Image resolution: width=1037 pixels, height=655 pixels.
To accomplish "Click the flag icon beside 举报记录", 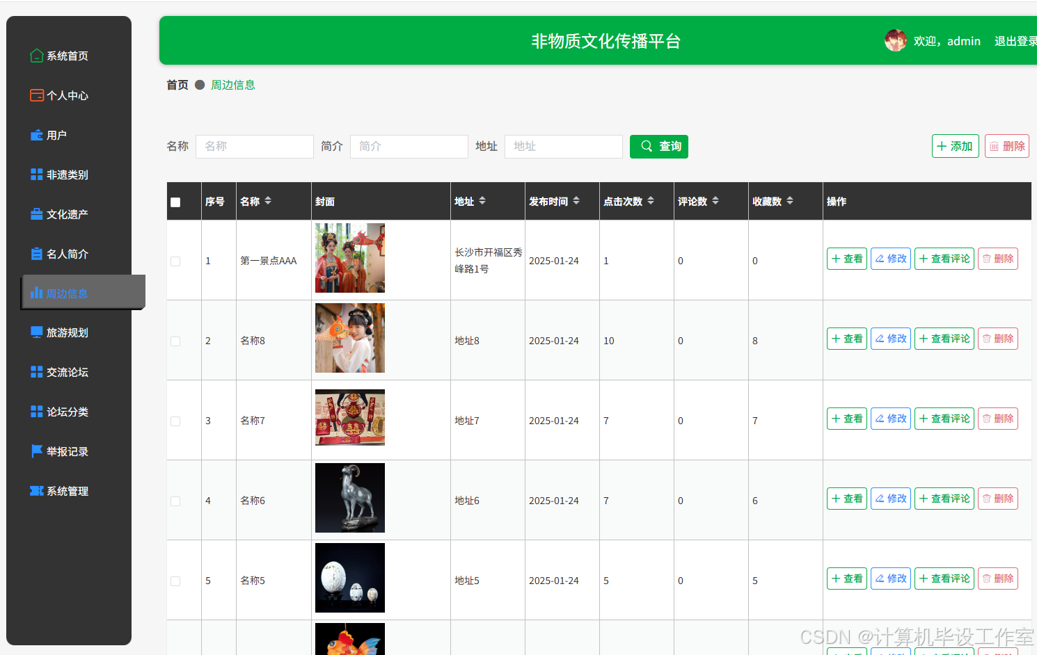I will point(37,451).
